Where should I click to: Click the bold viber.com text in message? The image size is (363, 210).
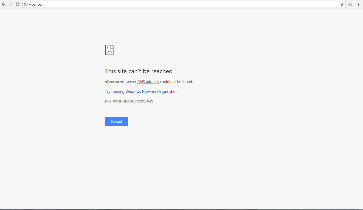pos(114,82)
